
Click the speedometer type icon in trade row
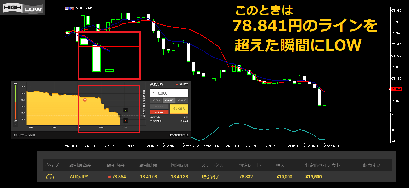pos(50,177)
